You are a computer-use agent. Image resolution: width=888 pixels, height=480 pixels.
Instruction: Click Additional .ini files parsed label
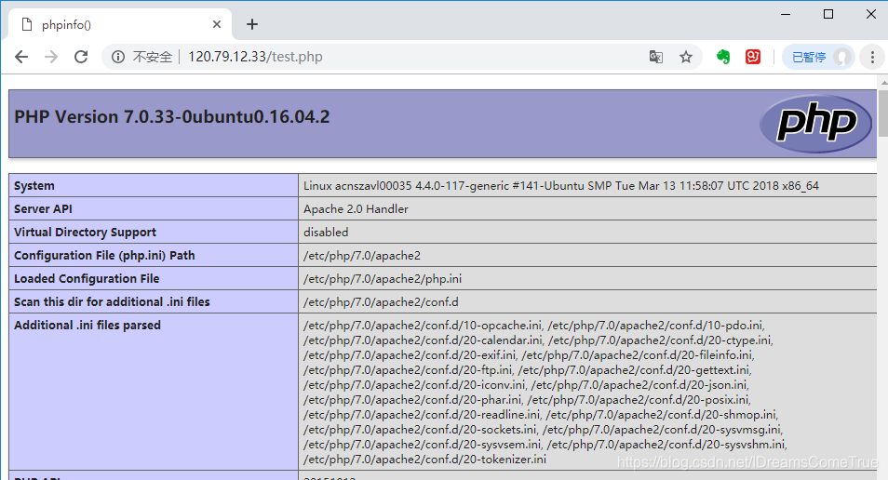[87, 325]
